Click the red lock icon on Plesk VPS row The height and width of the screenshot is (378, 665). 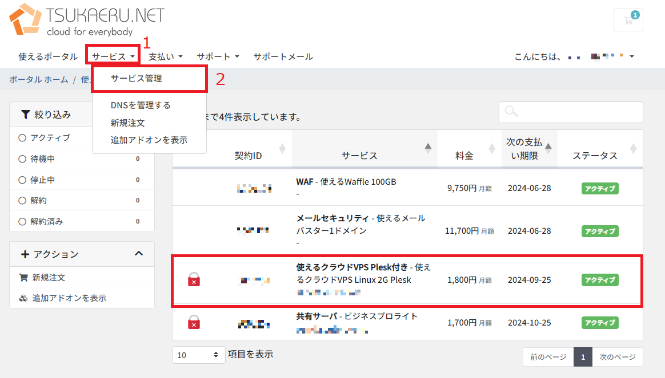[x=194, y=279]
